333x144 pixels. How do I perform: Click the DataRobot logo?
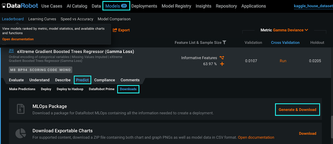(20, 6)
